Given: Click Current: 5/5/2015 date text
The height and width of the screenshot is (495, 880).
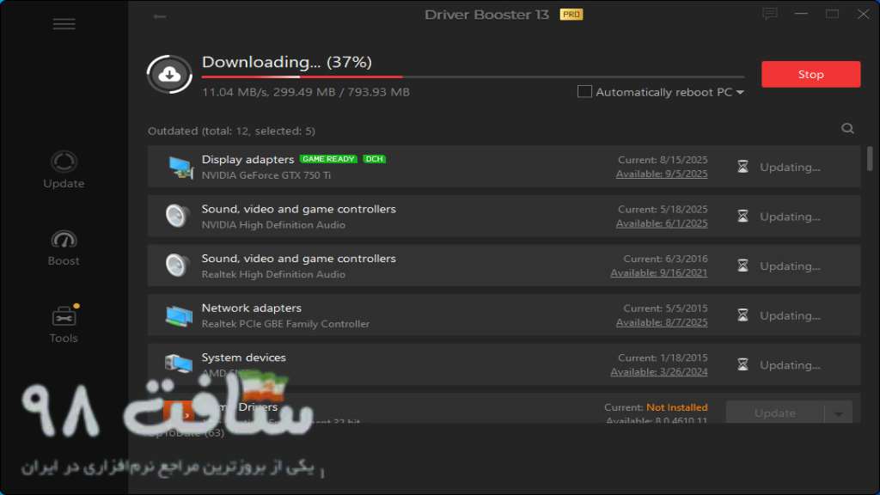Looking at the screenshot, I should 666,309.
